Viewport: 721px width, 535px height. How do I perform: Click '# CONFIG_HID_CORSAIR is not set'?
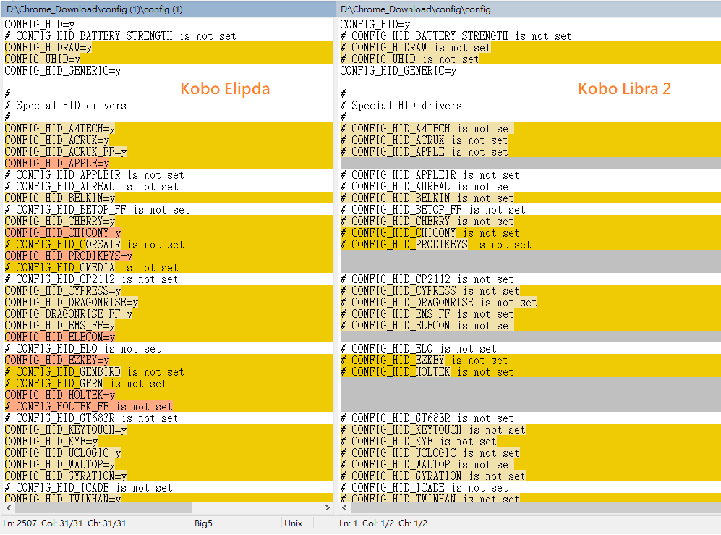pos(94,244)
